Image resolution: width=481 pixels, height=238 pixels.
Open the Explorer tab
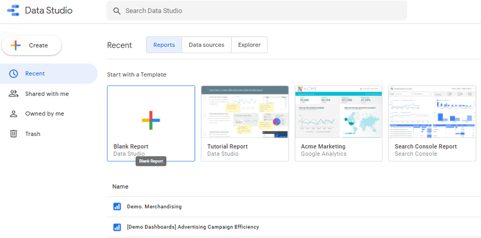point(249,45)
